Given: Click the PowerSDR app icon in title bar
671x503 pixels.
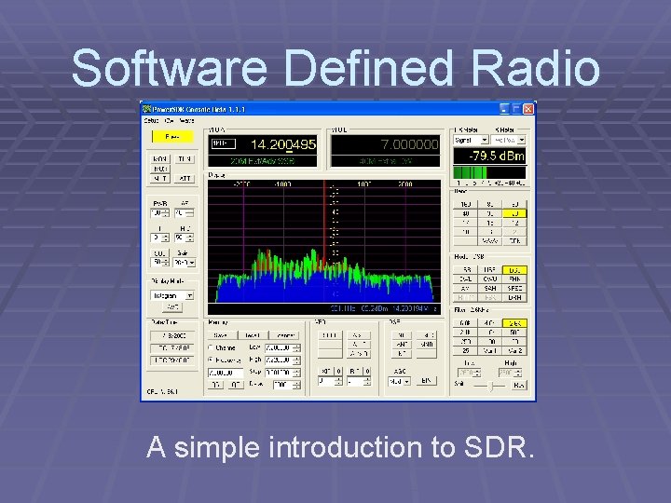Looking at the screenshot, I should click(x=147, y=109).
